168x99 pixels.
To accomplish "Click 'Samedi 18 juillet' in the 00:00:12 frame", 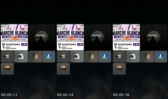I will 13,44.
